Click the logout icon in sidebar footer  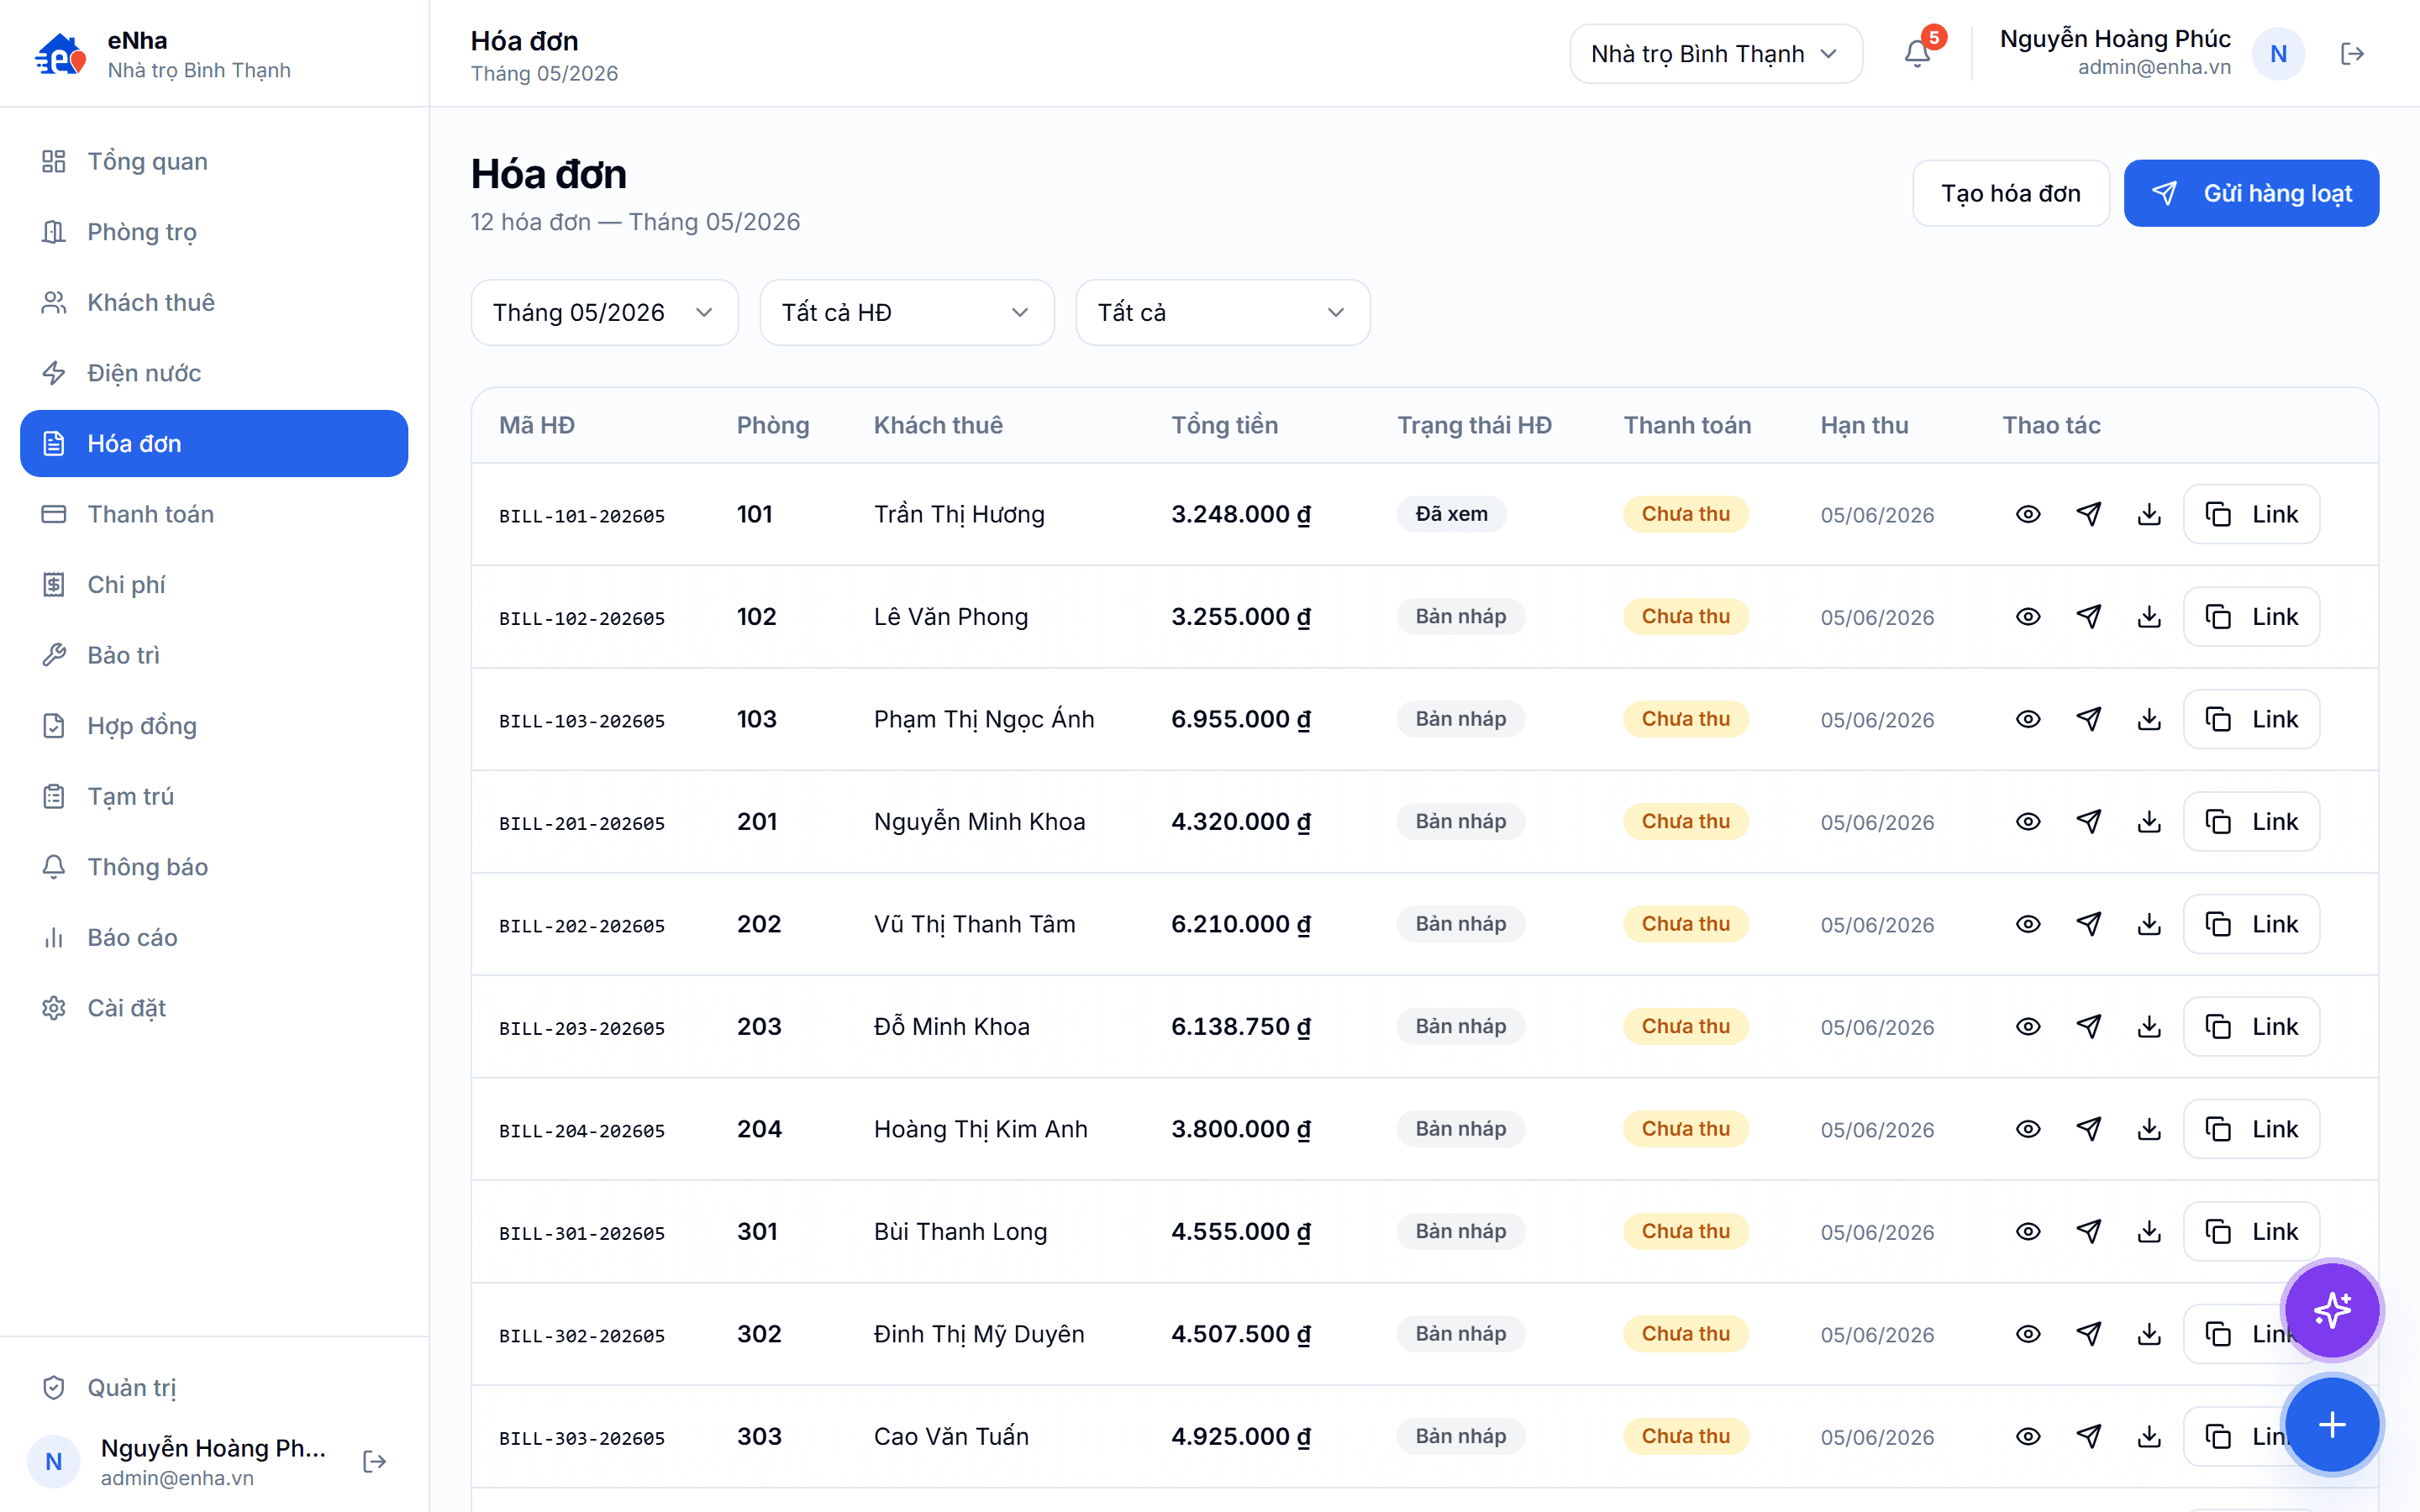coord(374,1462)
